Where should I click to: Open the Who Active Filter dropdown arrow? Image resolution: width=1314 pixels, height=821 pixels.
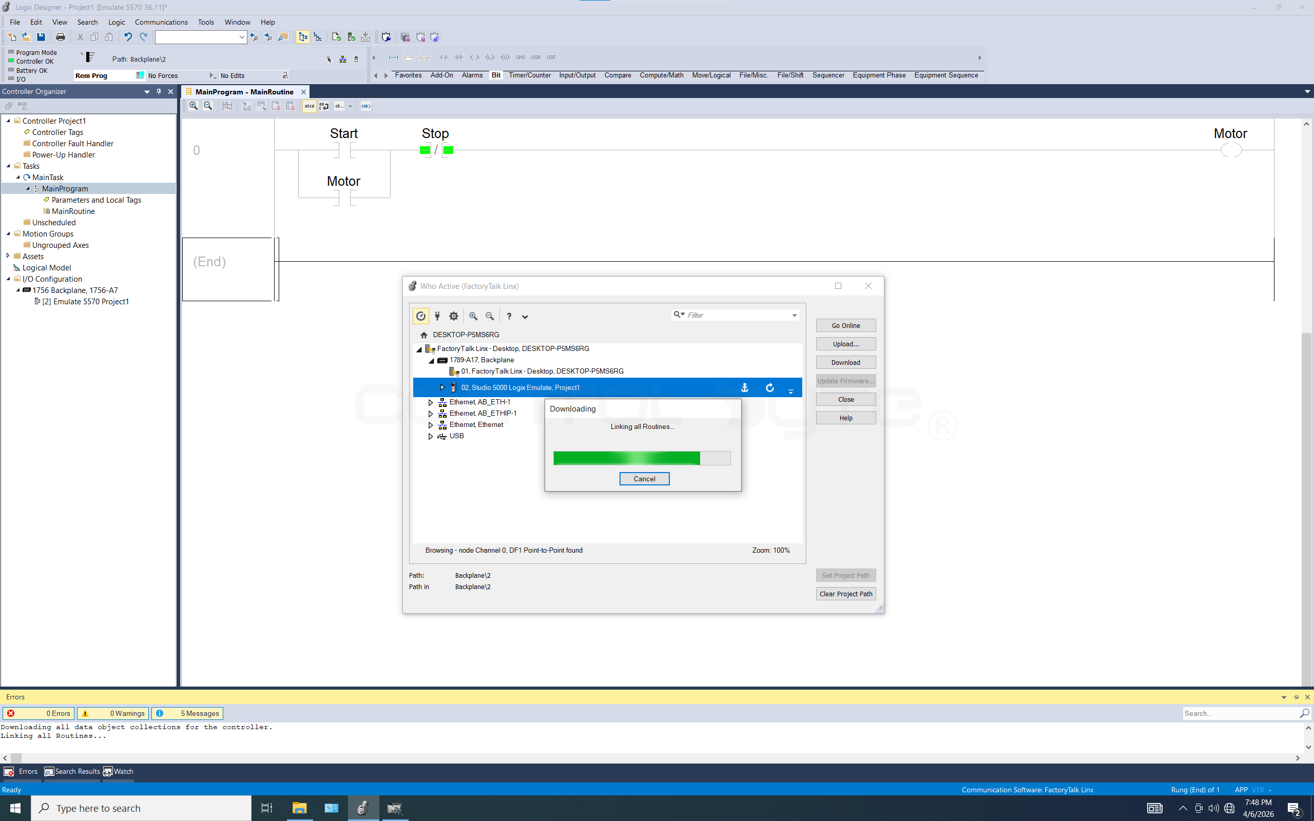pyautogui.click(x=794, y=316)
